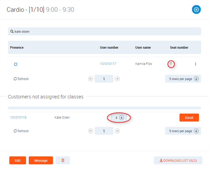Click the search field containing kate olsen

(x=104, y=32)
